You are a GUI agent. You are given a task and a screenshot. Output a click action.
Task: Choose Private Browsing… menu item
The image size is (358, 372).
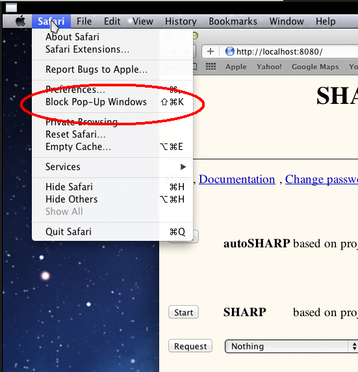click(x=112, y=122)
